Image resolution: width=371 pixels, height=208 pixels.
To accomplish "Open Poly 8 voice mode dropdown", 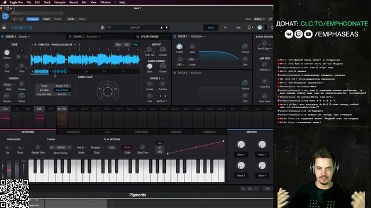I will (81, 147).
